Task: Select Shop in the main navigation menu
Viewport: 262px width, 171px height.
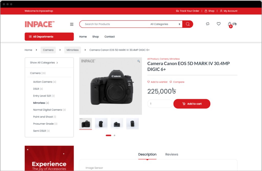Action: point(95,37)
